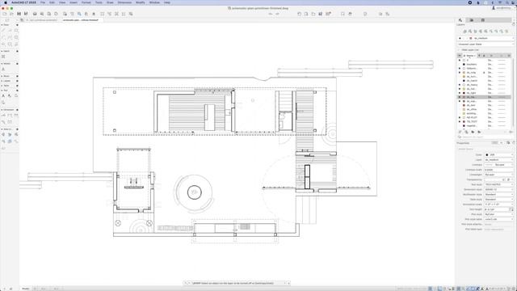Click in the Search for layer field

(485, 137)
